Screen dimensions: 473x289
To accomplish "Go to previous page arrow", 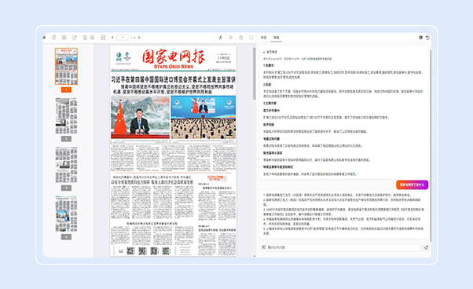I will (x=112, y=38).
